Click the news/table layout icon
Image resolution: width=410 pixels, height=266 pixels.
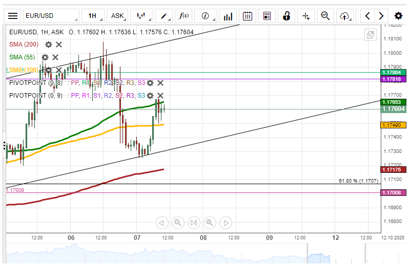pos(267,16)
